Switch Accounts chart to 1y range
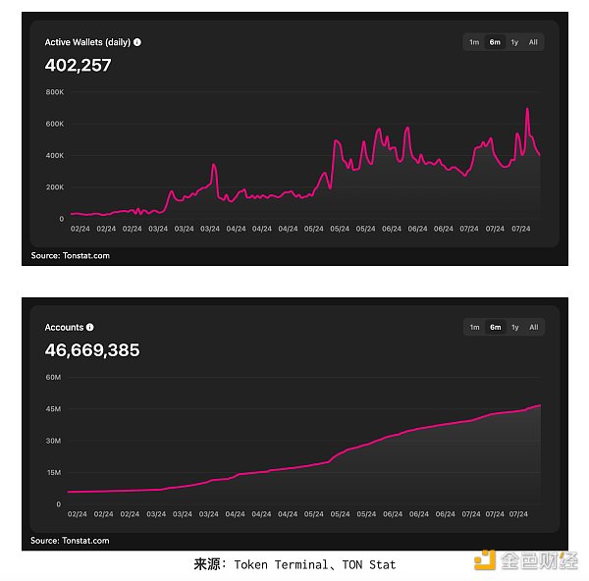 coord(515,327)
